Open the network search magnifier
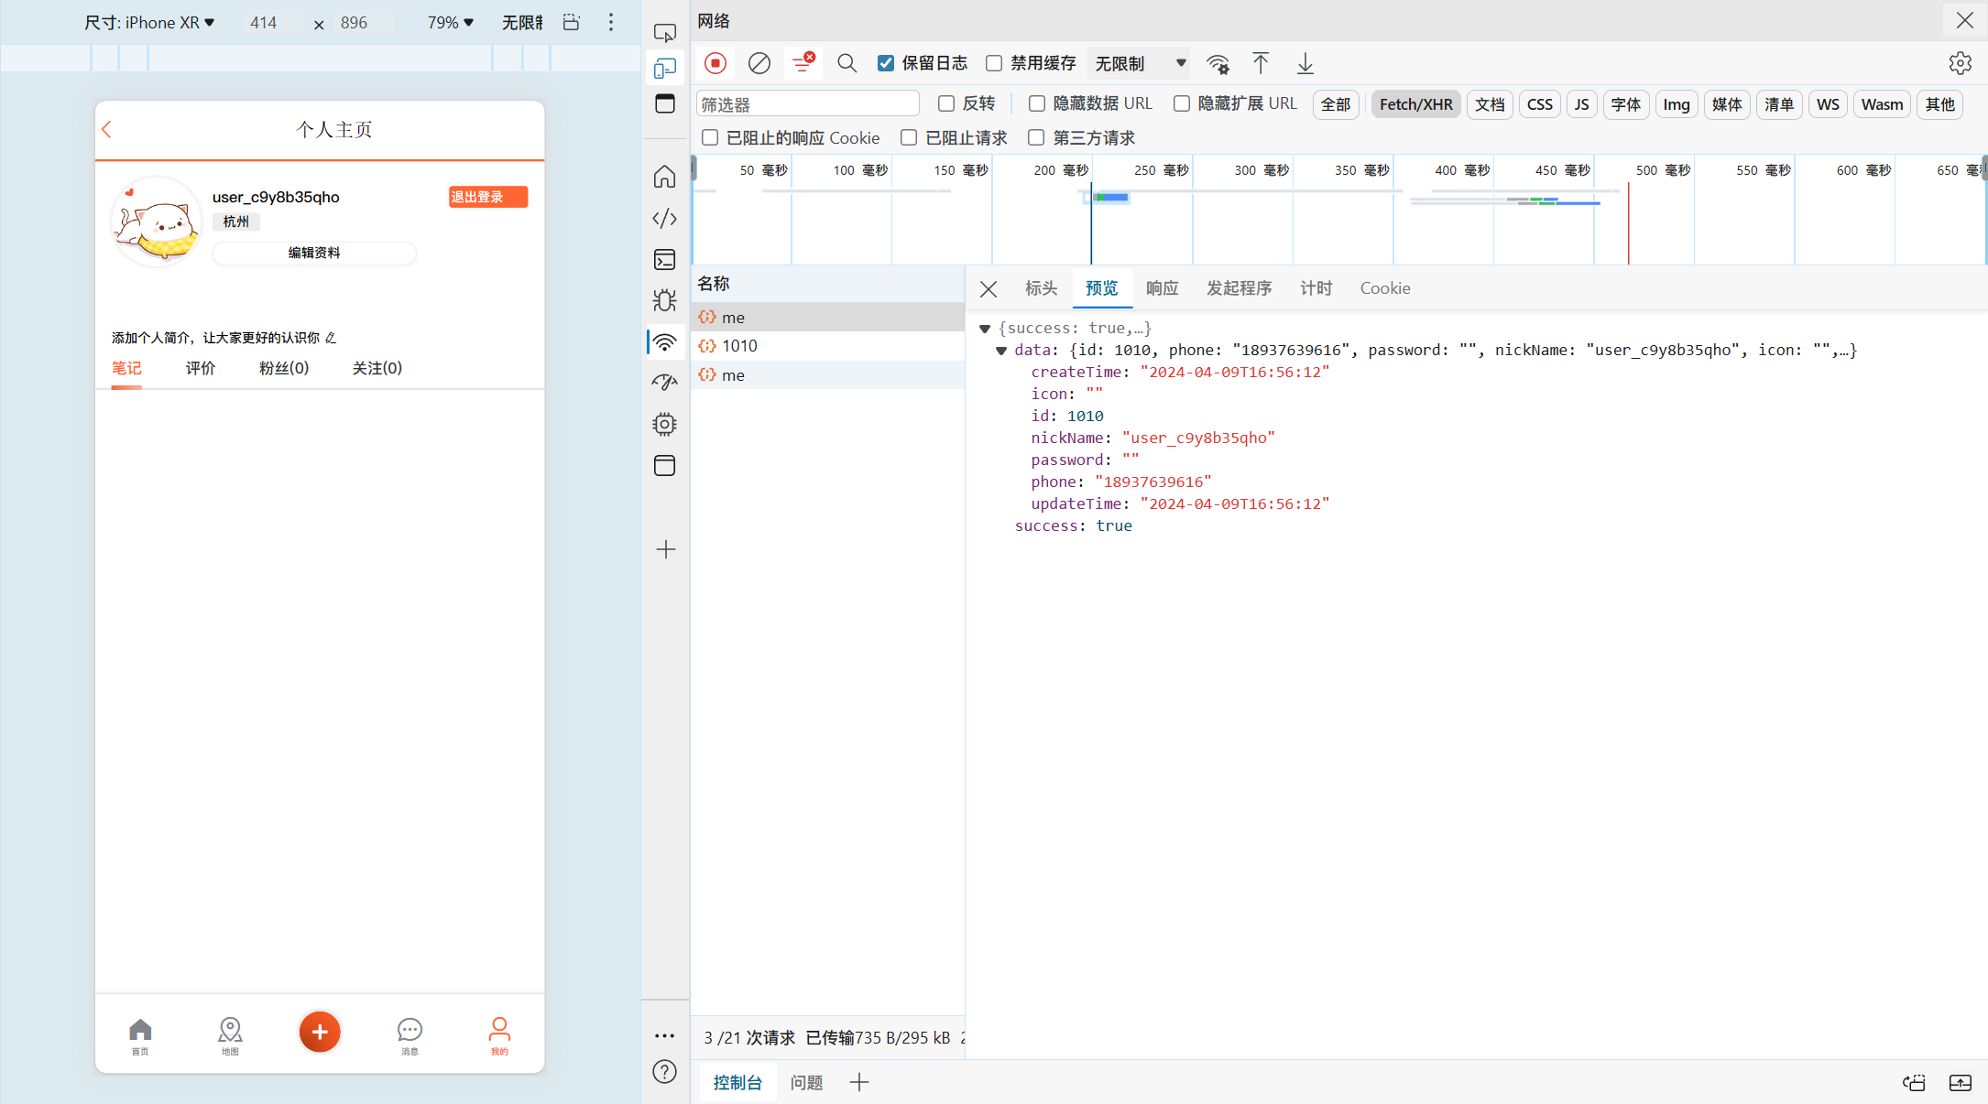1988x1104 pixels. pyautogui.click(x=847, y=63)
